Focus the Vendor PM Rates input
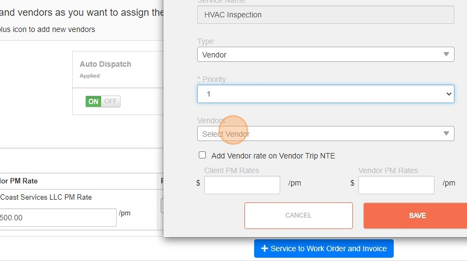Viewport: 467px width, 261px height. click(x=396, y=184)
